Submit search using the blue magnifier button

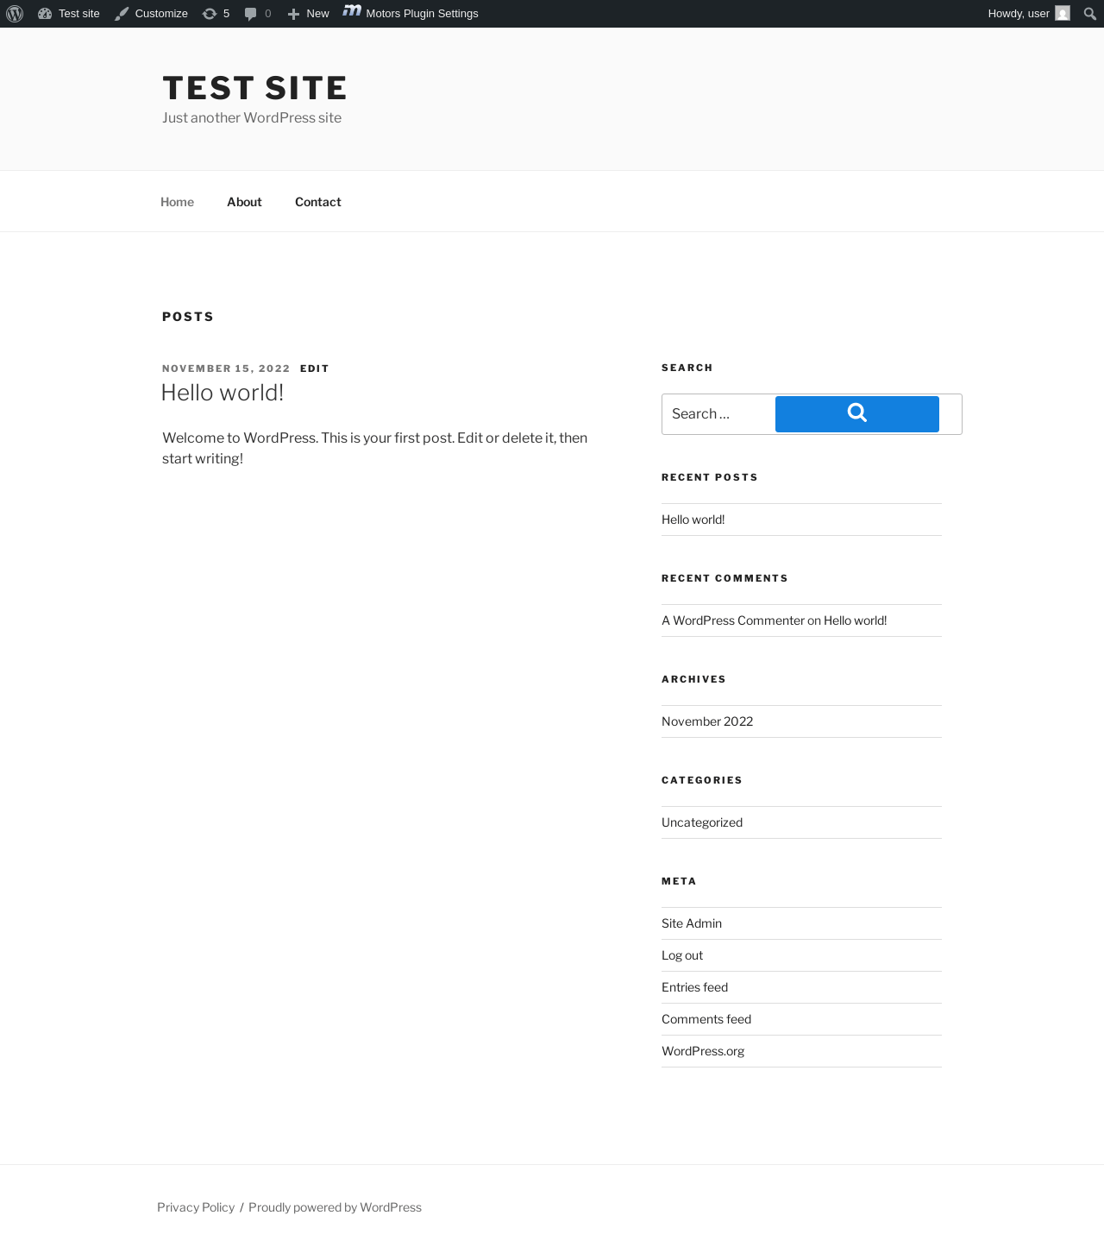(x=857, y=414)
